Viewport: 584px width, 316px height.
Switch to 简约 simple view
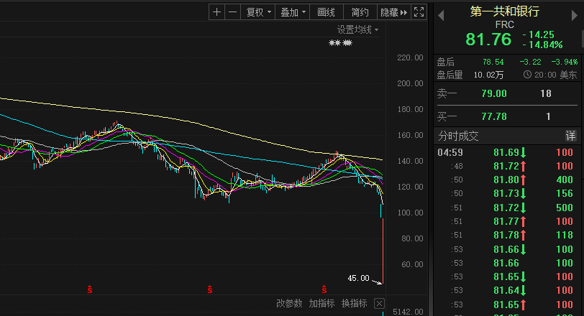click(x=360, y=12)
